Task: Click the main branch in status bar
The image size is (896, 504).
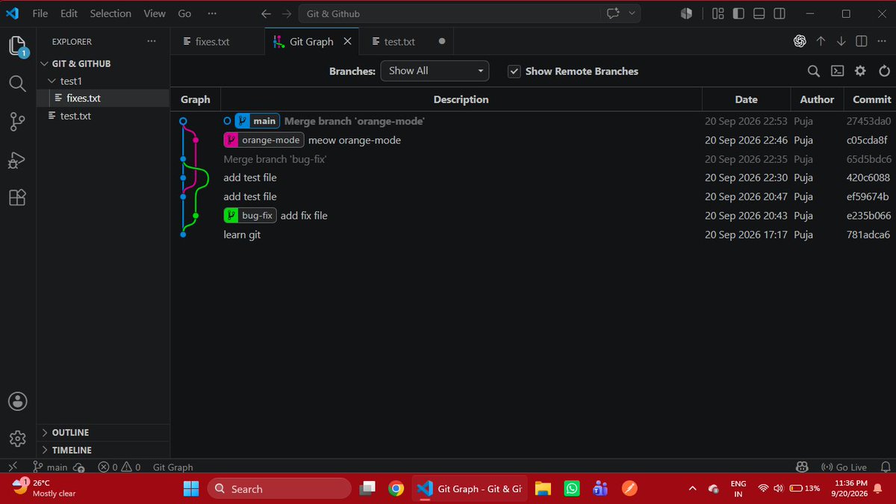Action: (50, 467)
